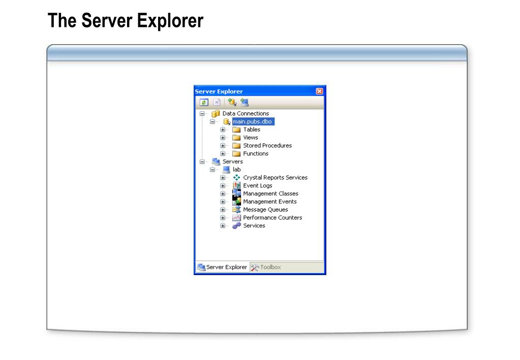Click the Management Classes icon
This screenshot has height=360, width=520.
[x=236, y=193]
